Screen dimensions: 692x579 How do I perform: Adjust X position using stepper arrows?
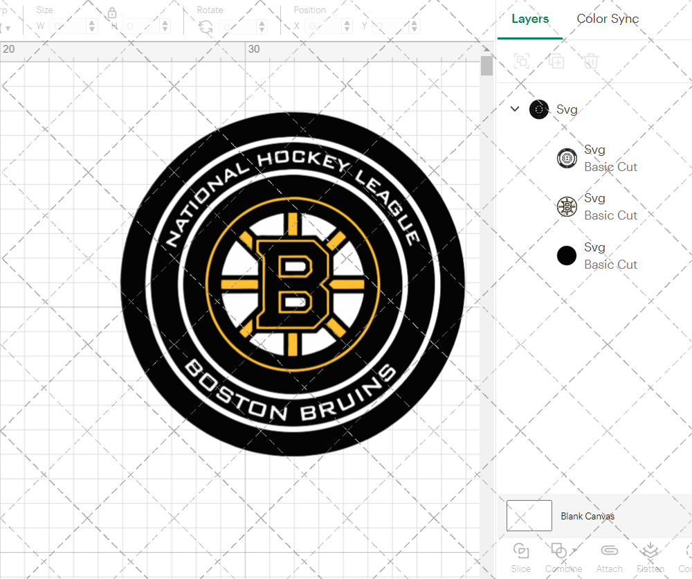pos(347,26)
